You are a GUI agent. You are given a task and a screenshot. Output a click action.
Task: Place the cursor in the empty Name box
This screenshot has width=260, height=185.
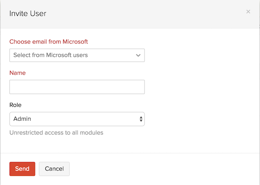77,87
